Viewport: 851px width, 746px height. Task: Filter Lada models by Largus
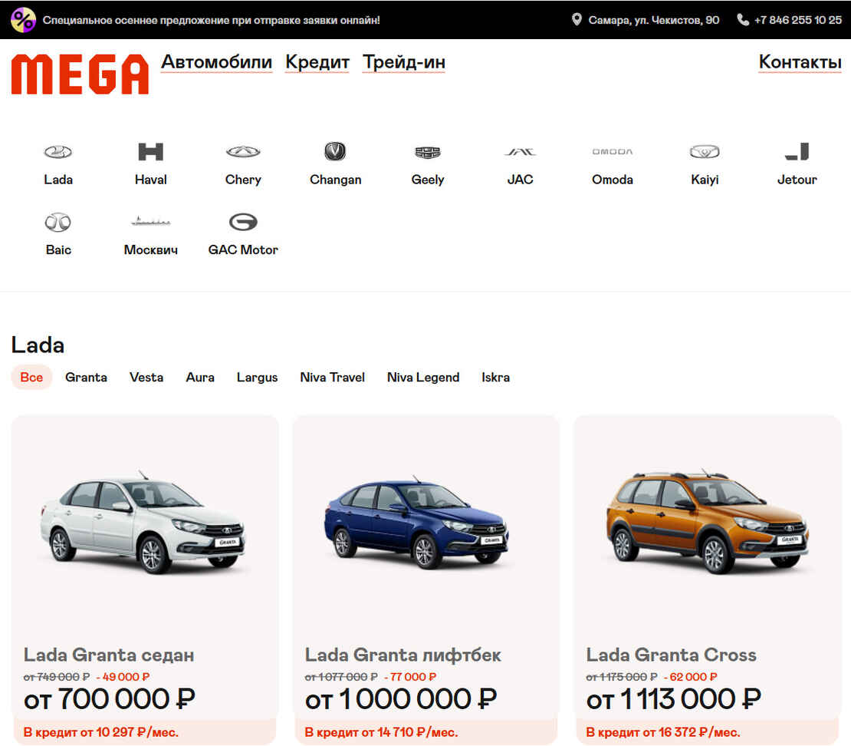click(x=258, y=377)
